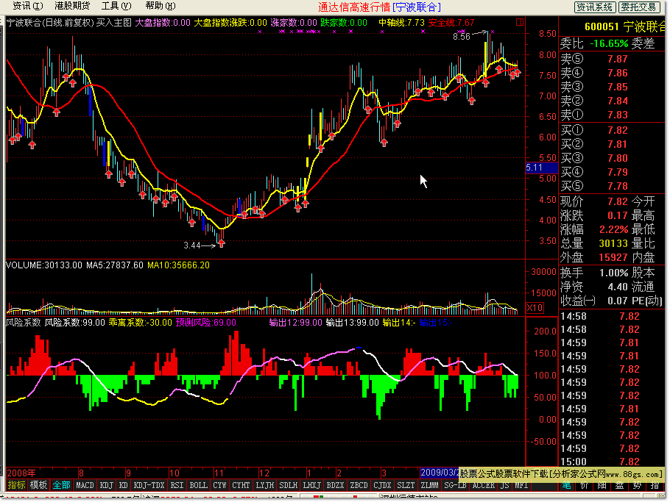Click the 卖① ask price 7.83
Viewport: 670px width, 502px height.
(618, 115)
